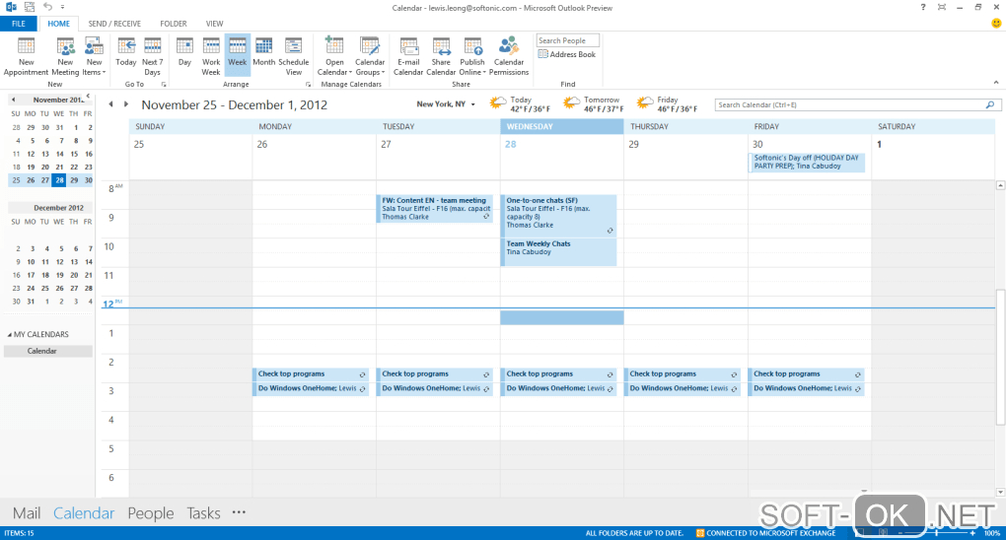Switch to Work Week view
The width and height of the screenshot is (1006, 540).
[211, 56]
